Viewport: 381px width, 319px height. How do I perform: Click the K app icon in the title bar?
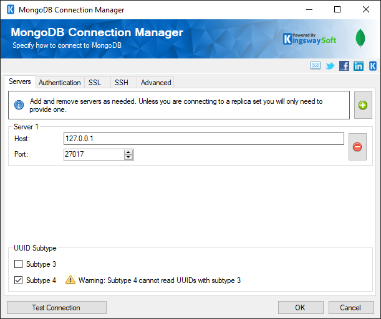[x=11, y=10]
